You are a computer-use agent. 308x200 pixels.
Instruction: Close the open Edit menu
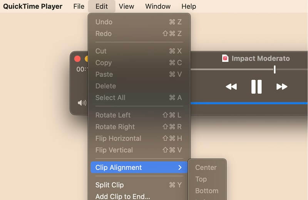point(102,6)
